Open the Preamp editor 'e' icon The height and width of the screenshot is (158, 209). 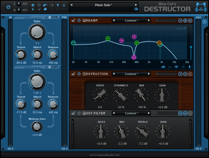(190, 21)
